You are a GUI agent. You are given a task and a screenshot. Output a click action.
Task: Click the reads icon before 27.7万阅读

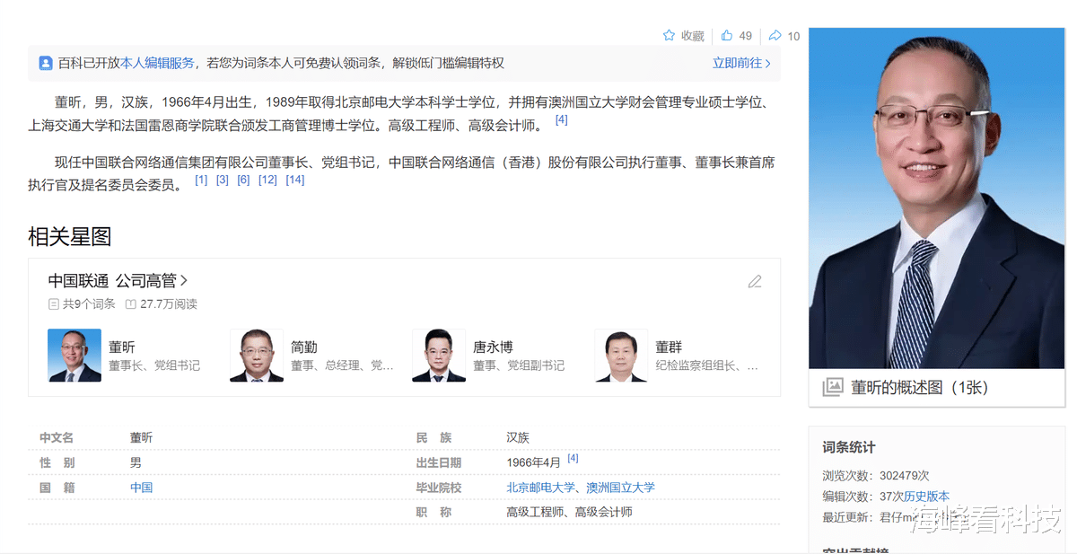click(x=131, y=304)
